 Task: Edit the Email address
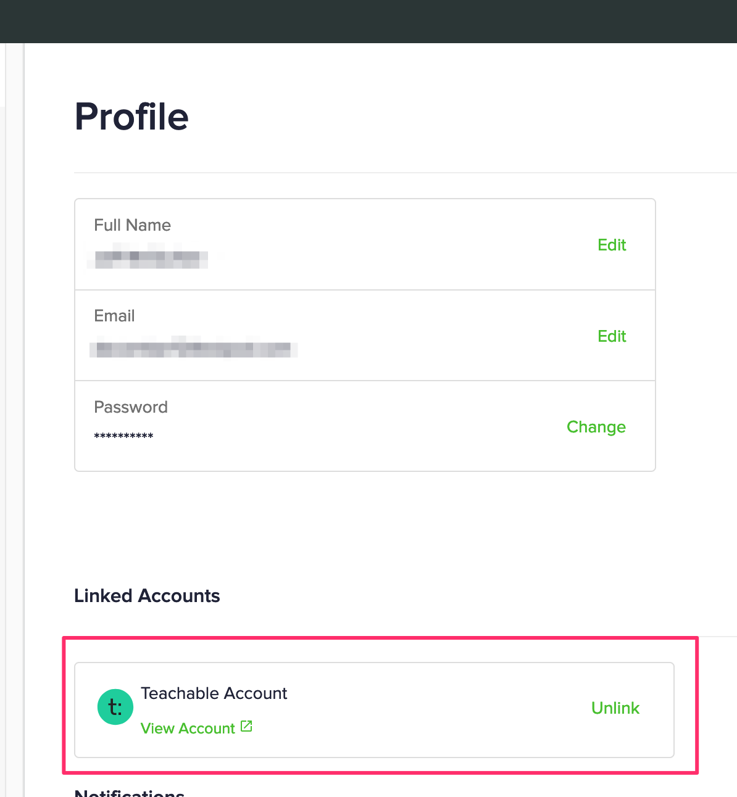612,336
